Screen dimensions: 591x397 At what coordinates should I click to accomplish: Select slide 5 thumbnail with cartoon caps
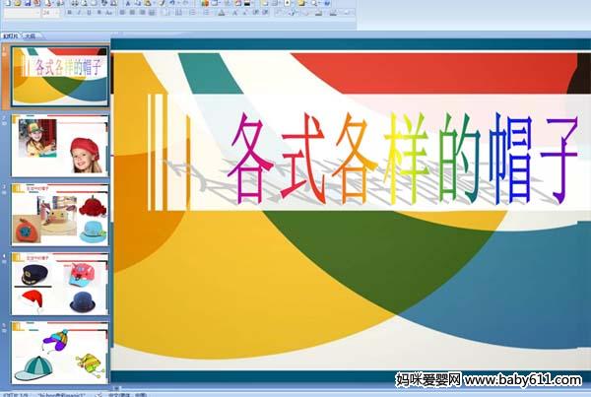60,352
